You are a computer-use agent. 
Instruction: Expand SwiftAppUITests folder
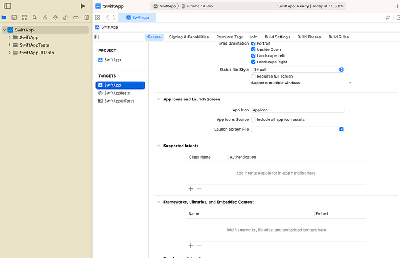[10, 53]
